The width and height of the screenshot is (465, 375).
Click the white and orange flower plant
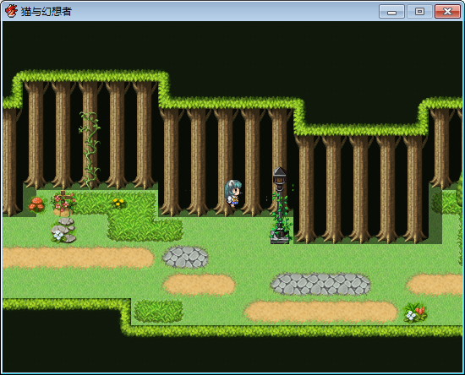point(415,312)
